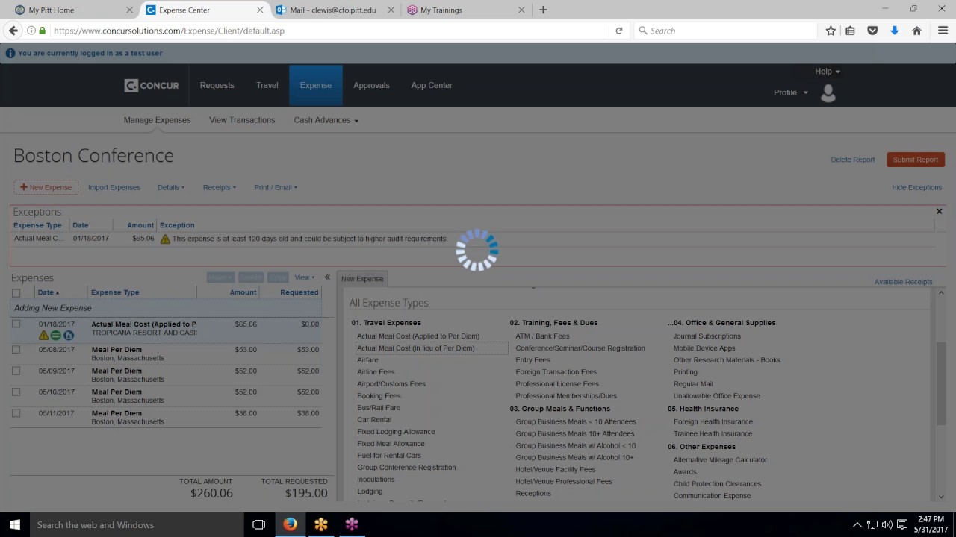The height and width of the screenshot is (537, 956).
Task: Close the Exceptions panel with the X
Action: coord(939,212)
